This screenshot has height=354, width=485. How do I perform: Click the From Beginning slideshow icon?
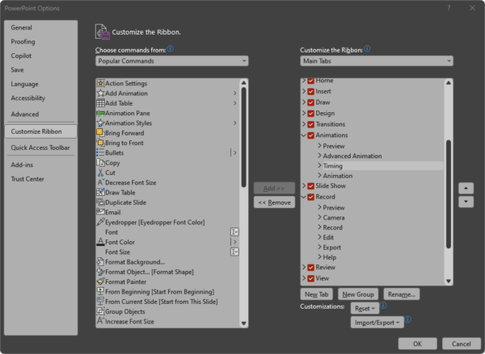coord(100,291)
